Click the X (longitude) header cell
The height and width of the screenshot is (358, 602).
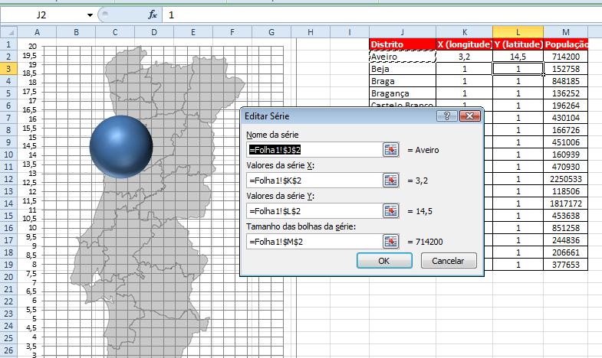click(x=465, y=44)
